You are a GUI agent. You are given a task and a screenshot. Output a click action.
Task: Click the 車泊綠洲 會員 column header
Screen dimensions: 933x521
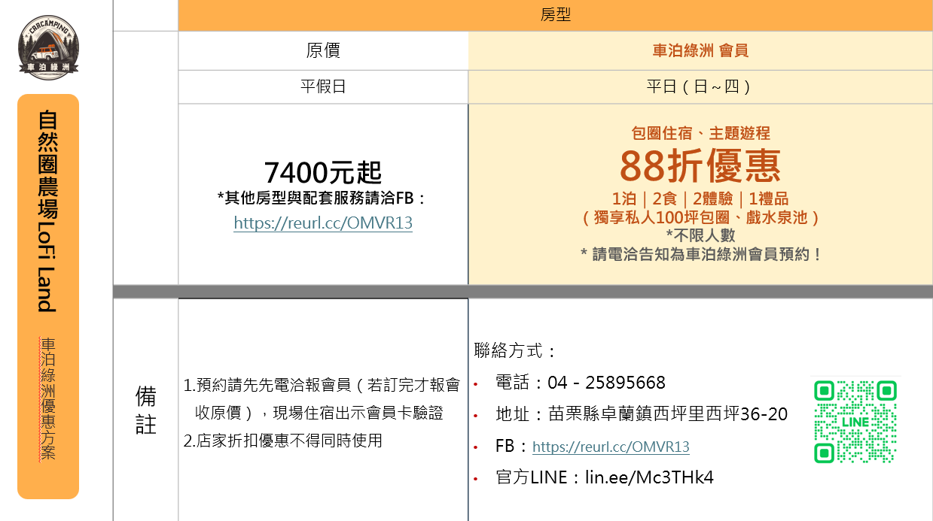pos(700,50)
